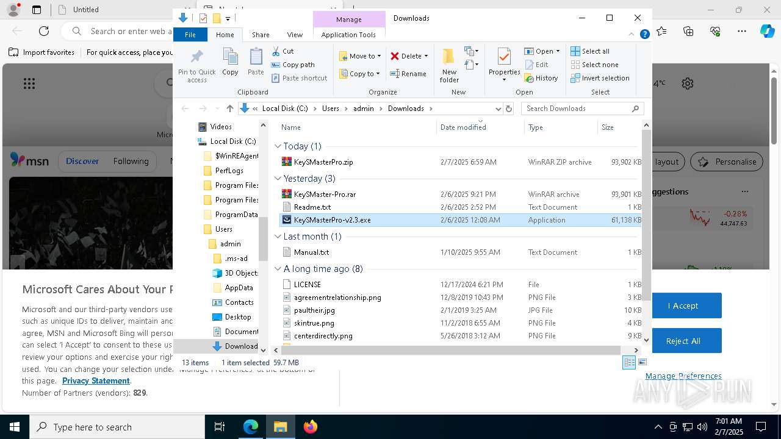
Task: Click the horizontal scrollbar in file list
Action: (x=450, y=350)
